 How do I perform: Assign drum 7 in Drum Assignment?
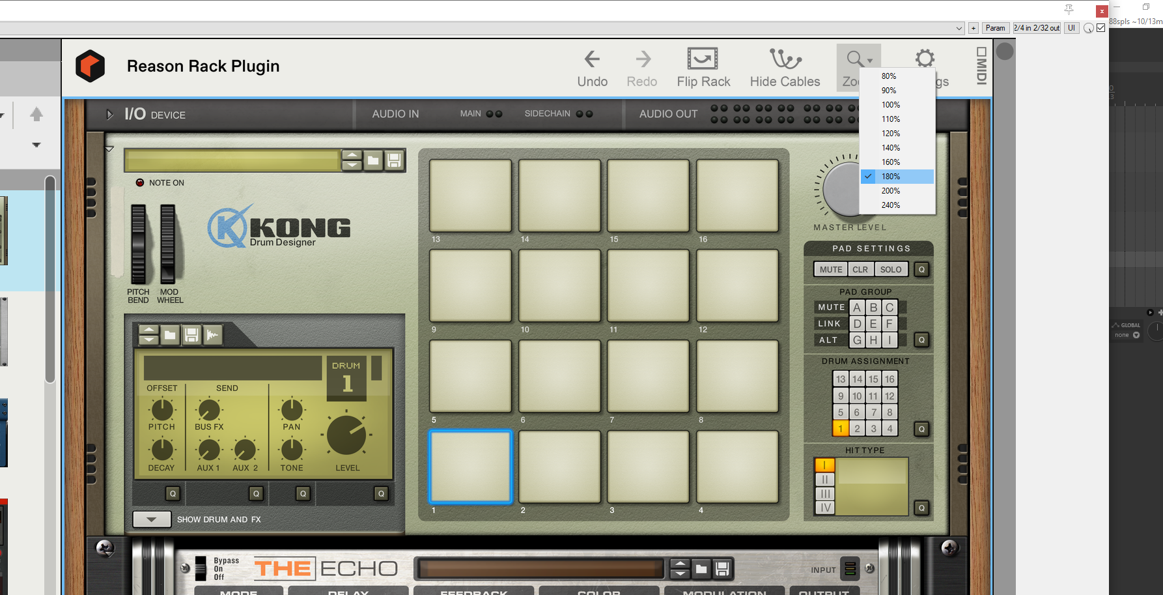click(x=873, y=412)
